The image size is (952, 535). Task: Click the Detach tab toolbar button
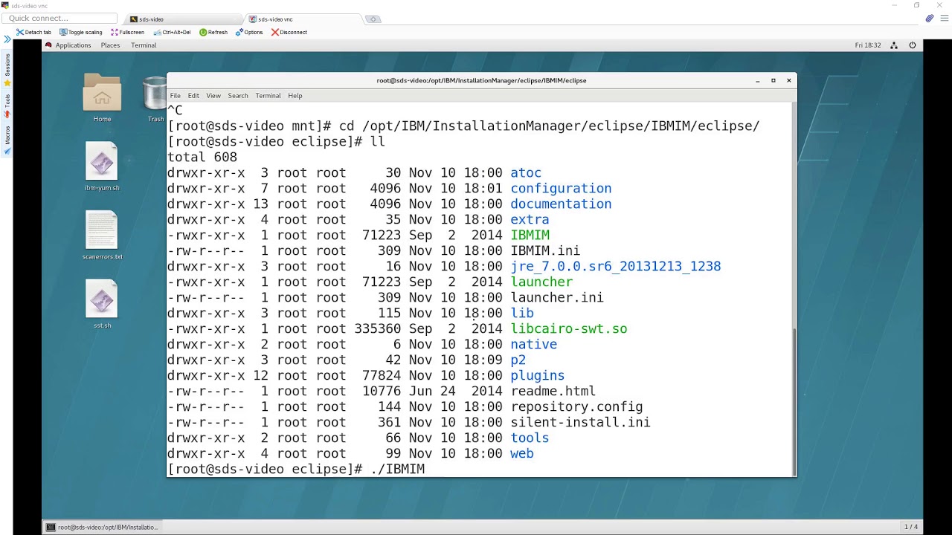34,32
